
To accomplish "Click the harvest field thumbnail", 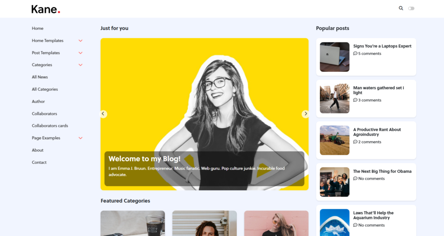I will coord(335,140).
